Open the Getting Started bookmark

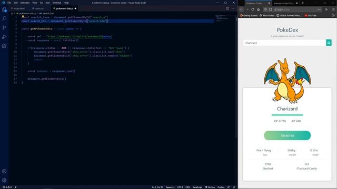click(x=249, y=15)
